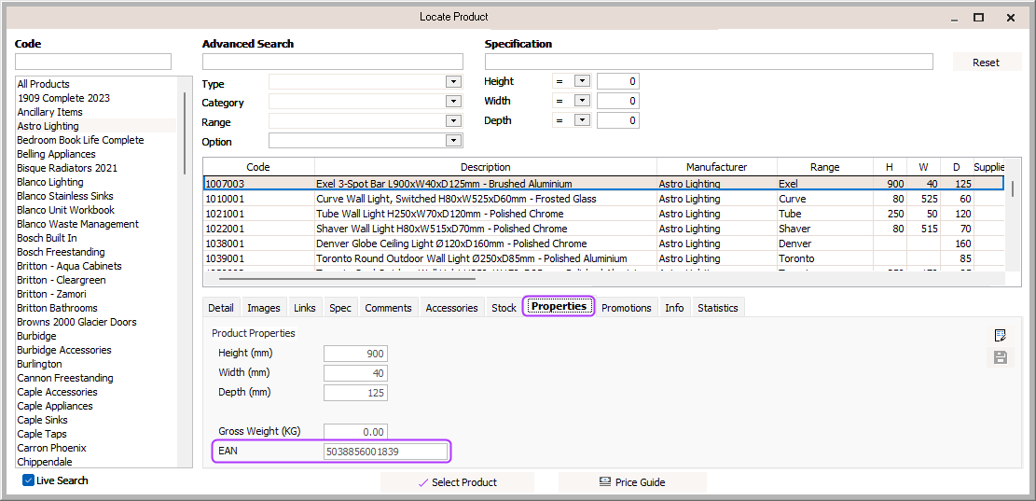
Task: Click the Gross Weight (KG) field
Action: click(x=355, y=432)
